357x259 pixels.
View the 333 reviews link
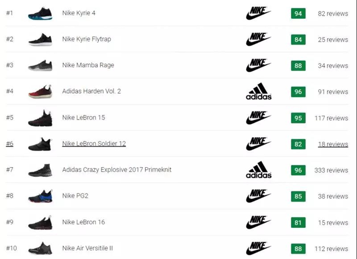point(331,170)
